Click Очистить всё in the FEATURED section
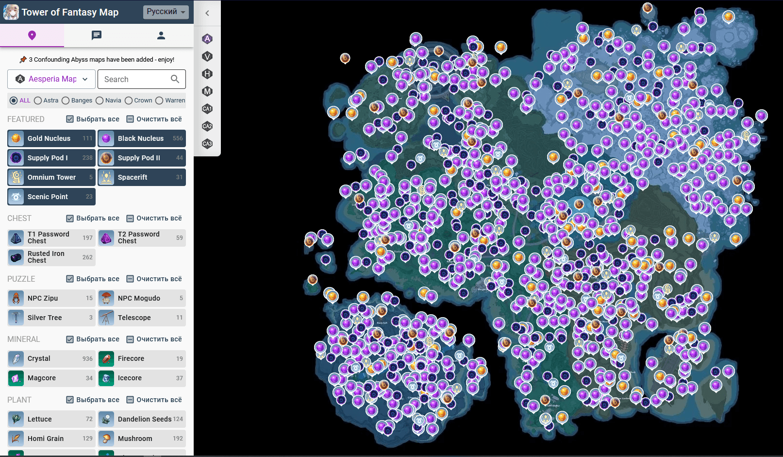 (x=154, y=119)
